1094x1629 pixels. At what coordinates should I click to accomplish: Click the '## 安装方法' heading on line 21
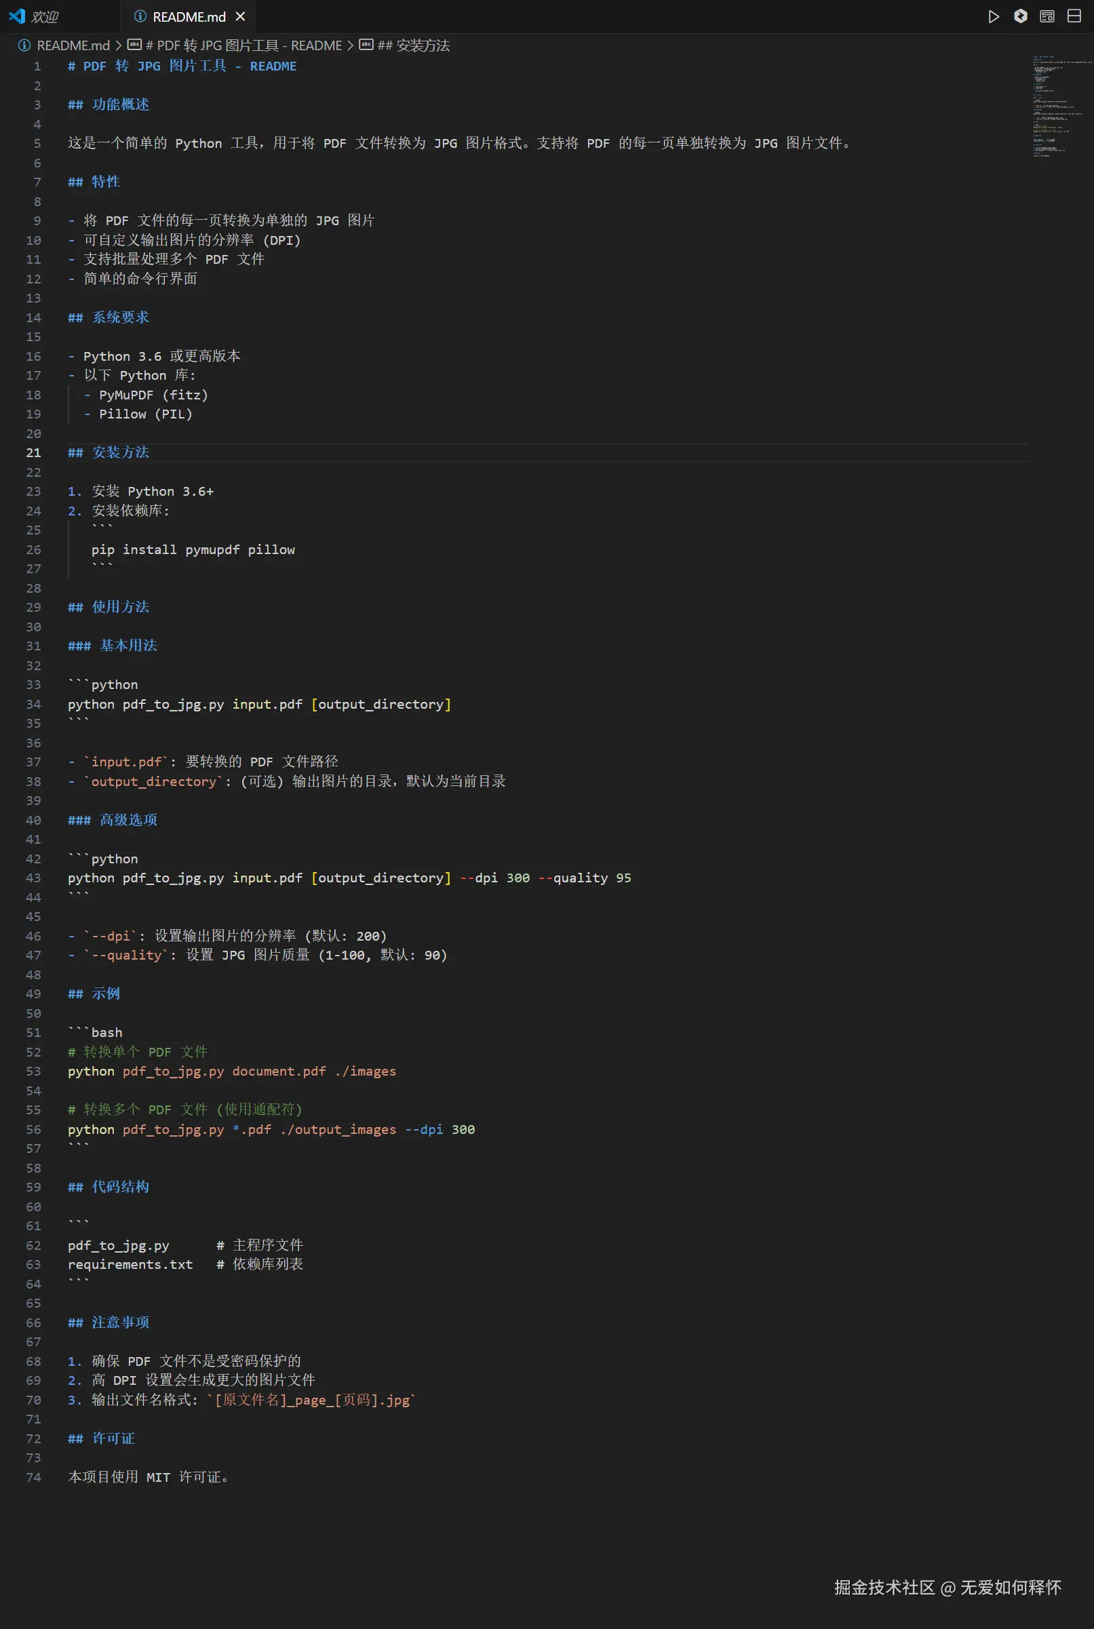(108, 453)
